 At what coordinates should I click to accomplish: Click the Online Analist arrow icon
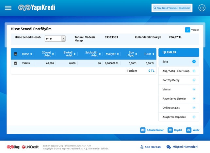[194, 108]
